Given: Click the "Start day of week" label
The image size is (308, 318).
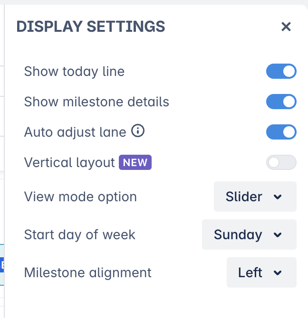Looking at the screenshot, I should [x=80, y=234].
